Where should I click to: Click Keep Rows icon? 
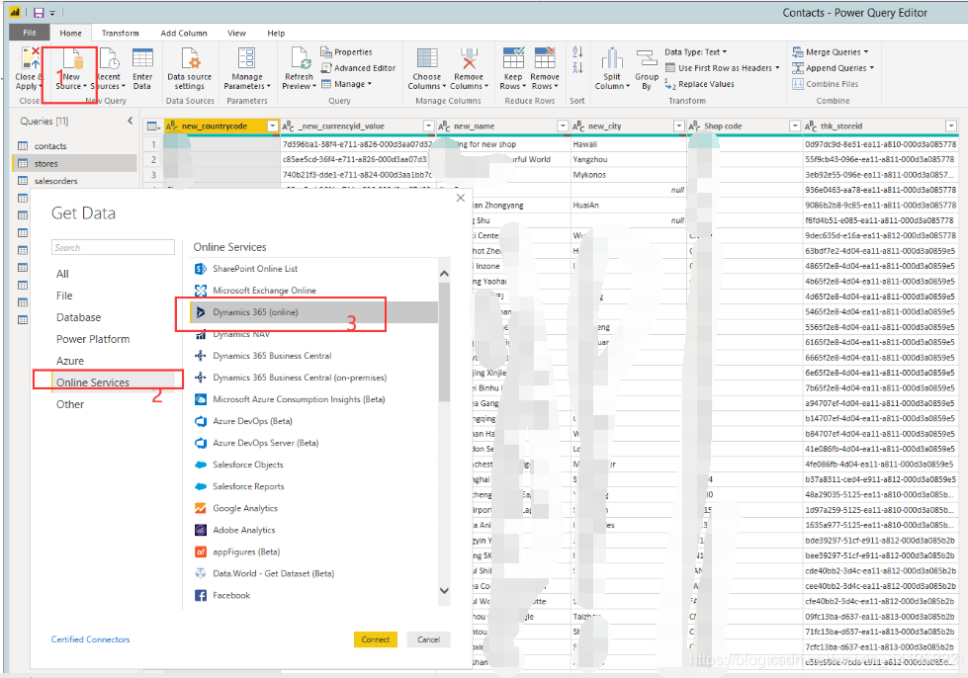coord(513,58)
